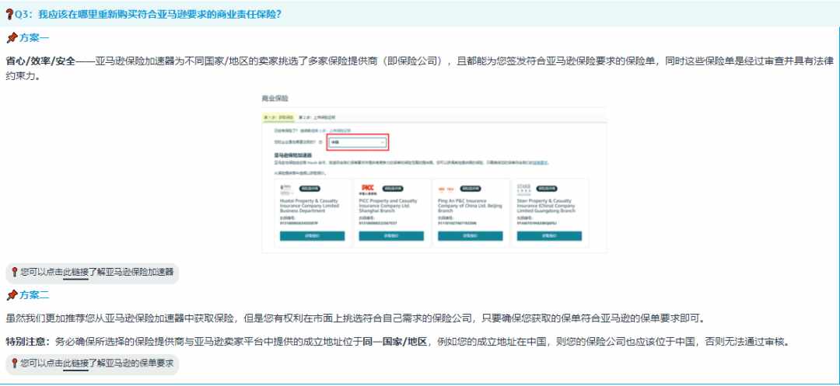Open the country dropdown in the 商业保险 screenshot
This screenshot has width=840, height=386.
[x=357, y=142]
